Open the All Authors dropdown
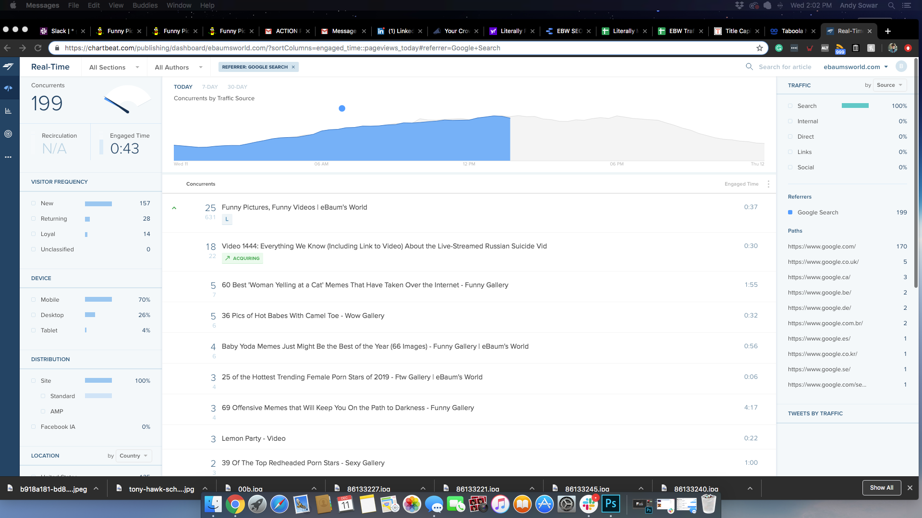The height and width of the screenshot is (518, 922). point(179,67)
